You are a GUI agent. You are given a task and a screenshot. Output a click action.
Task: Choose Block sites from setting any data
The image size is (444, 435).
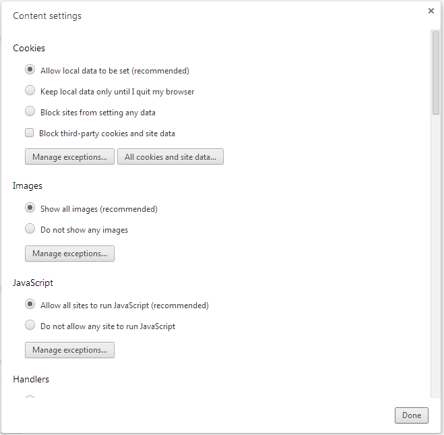pos(30,111)
